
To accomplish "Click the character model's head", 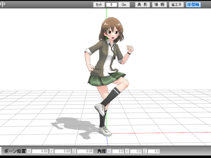I will 111,29.
